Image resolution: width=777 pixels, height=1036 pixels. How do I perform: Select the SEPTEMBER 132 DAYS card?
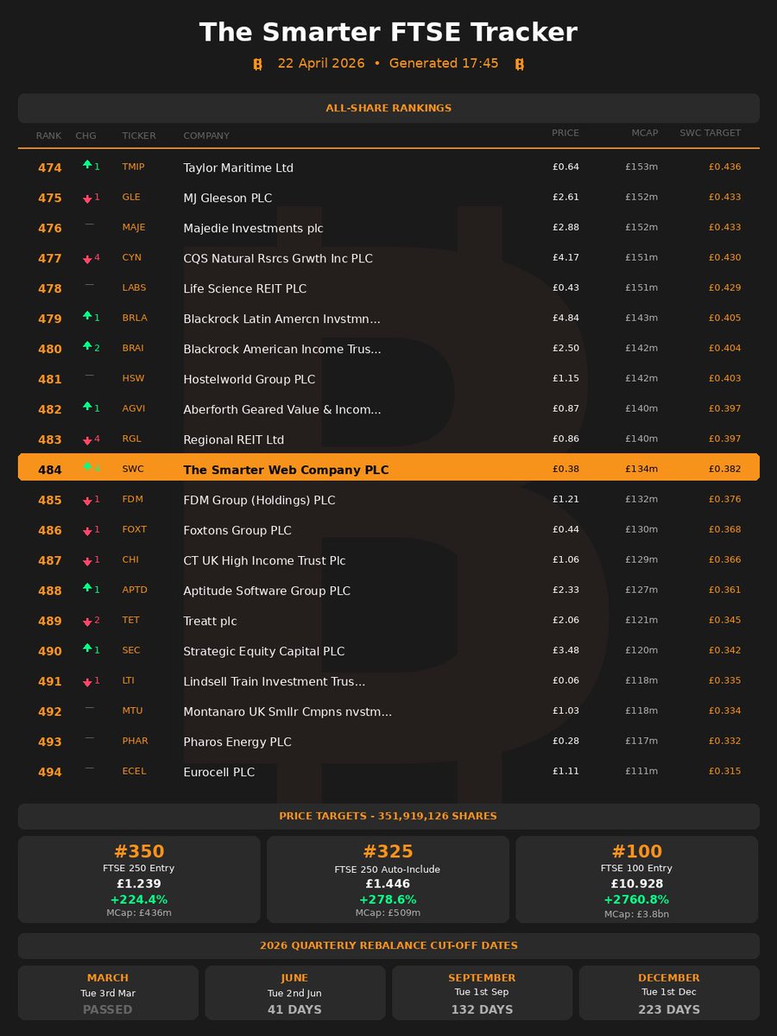tap(482, 994)
